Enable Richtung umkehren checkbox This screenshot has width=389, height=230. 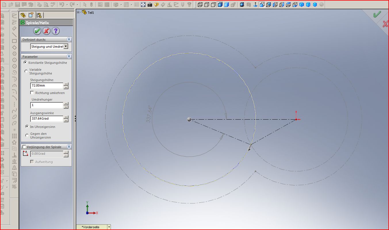pyautogui.click(x=32, y=93)
